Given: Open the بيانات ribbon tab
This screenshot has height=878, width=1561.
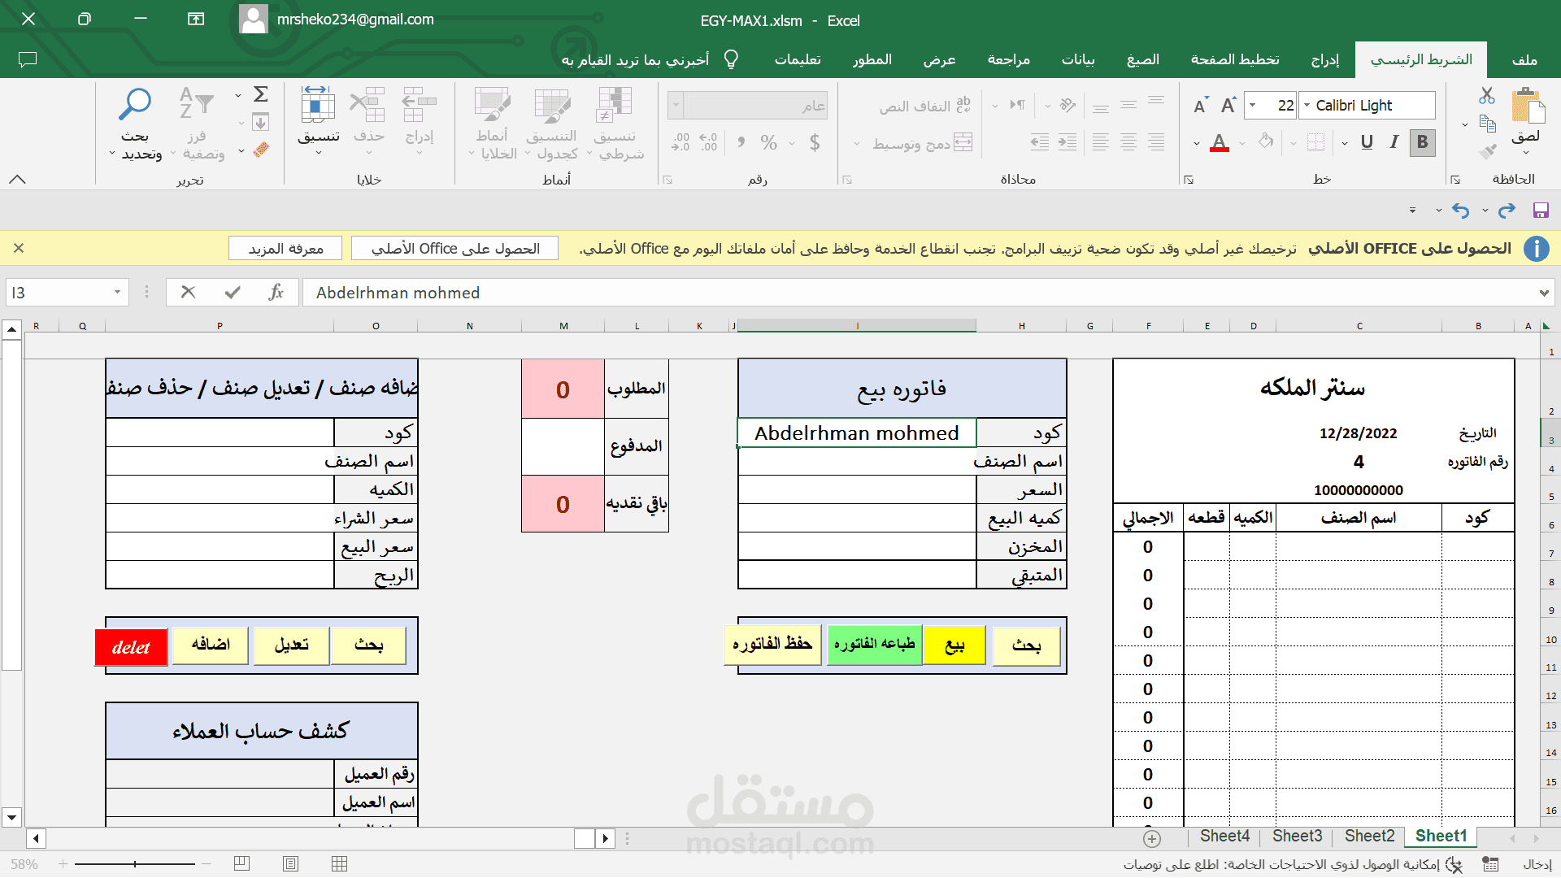Looking at the screenshot, I should pyautogui.click(x=1078, y=60).
